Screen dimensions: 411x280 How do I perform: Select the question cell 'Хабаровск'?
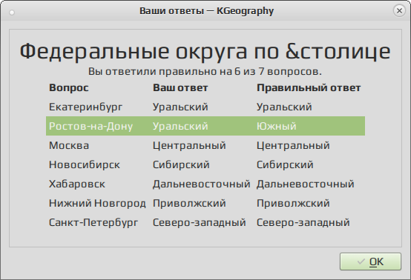coord(77,184)
